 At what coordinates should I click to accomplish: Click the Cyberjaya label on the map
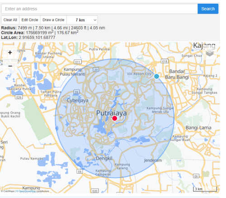77,100
